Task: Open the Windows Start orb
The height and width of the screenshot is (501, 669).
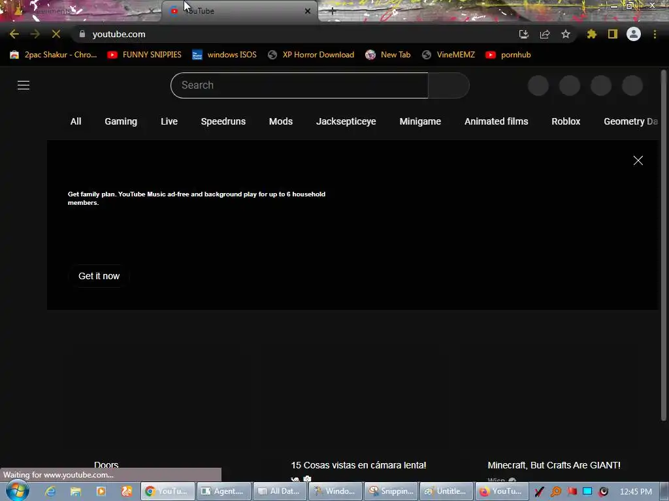Action: (16, 491)
